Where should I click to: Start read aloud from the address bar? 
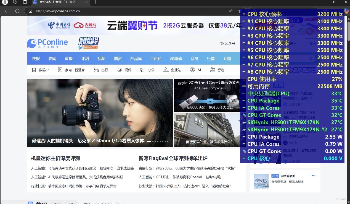pos(230,11)
